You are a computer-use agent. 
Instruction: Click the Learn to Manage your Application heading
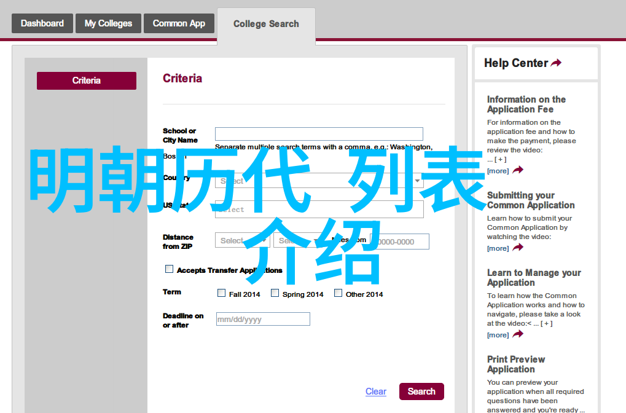[x=534, y=278]
